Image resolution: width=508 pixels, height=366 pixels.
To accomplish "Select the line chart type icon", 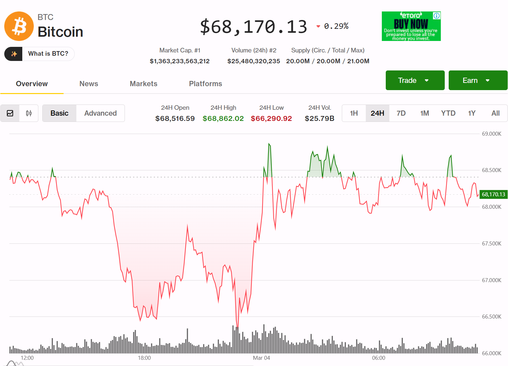I will pyautogui.click(x=10, y=113).
